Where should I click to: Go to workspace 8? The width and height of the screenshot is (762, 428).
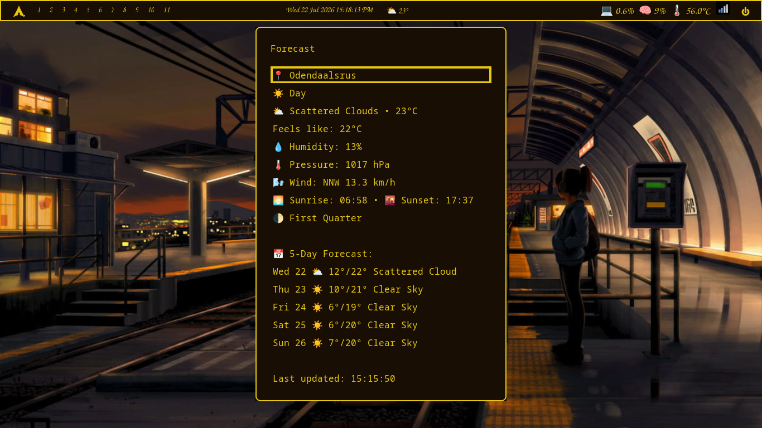click(x=125, y=10)
